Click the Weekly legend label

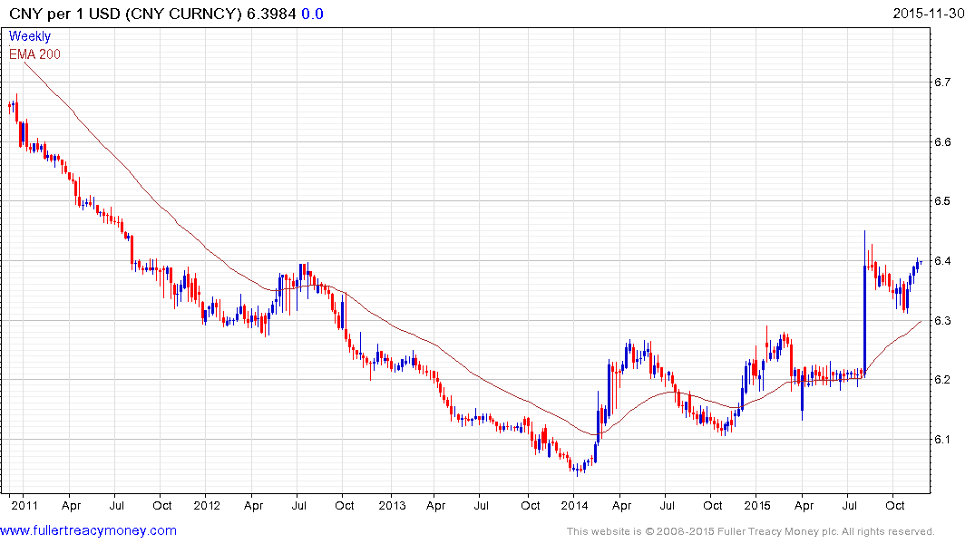click(x=30, y=36)
